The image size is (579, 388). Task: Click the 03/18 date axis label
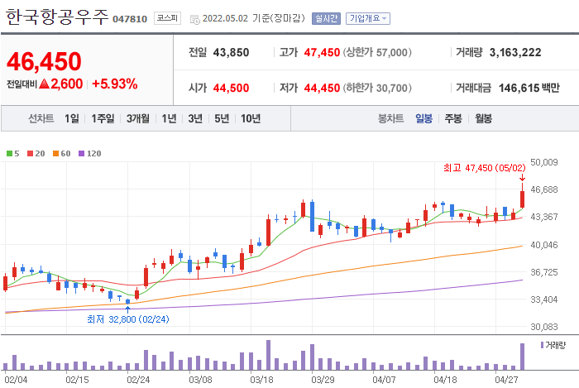click(x=262, y=380)
